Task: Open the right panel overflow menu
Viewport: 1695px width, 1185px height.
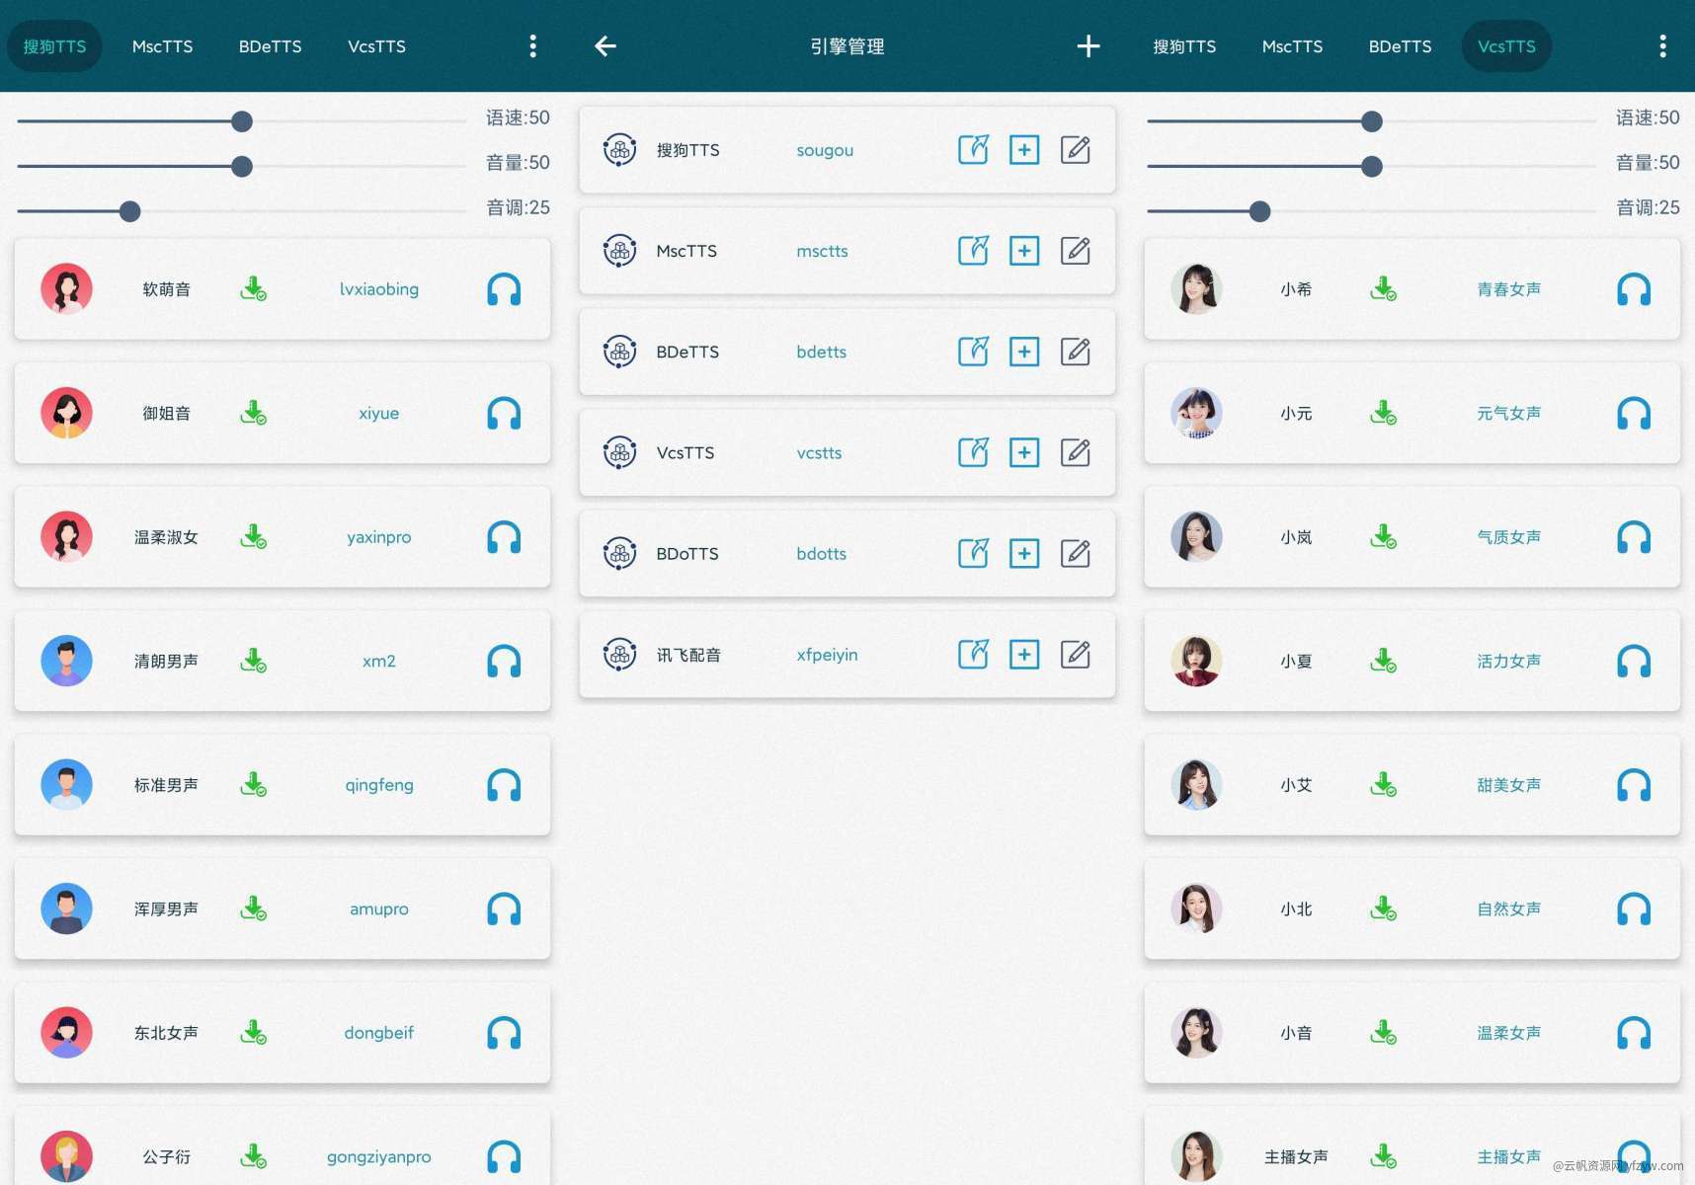Action: [x=1662, y=46]
